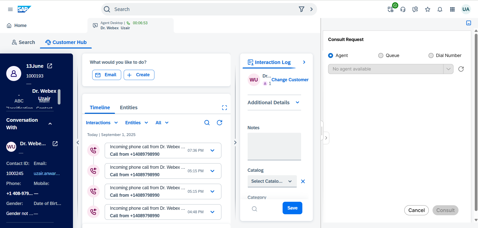The height and width of the screenshot is (228, 478).
Task: Click the Save button
Action: (x=292, y=208)
